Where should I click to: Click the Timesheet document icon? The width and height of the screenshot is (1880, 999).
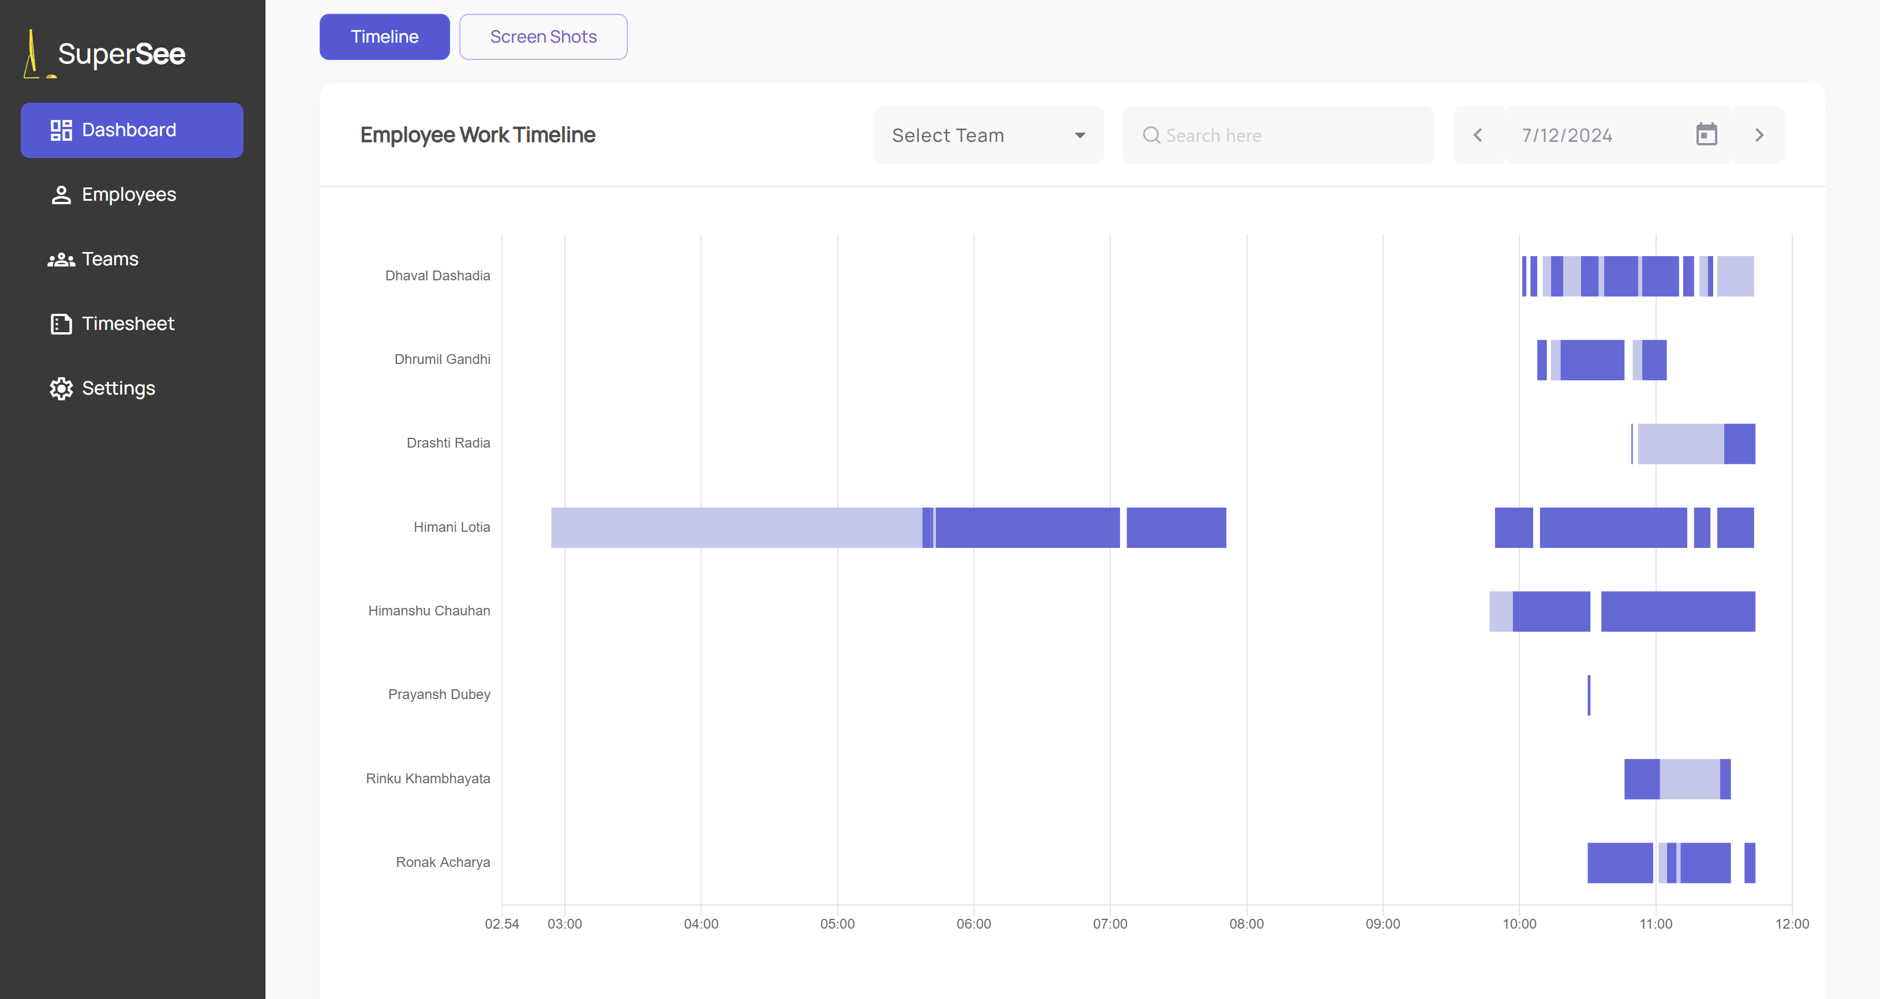pyautogui.click(x=61, y=324)
